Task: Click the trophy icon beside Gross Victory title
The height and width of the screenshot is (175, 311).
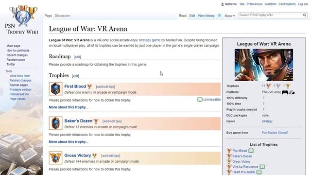Action: pos(95,156)
